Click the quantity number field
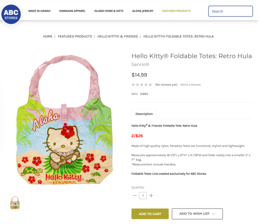Screen dimensions: 260x224 (143, 196)
